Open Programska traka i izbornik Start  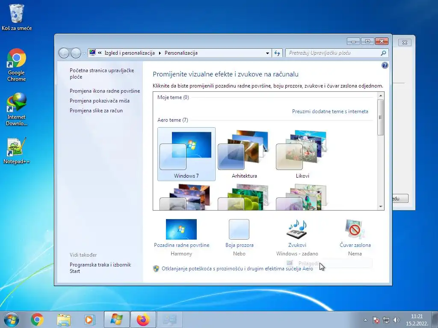tap(100, 268)
